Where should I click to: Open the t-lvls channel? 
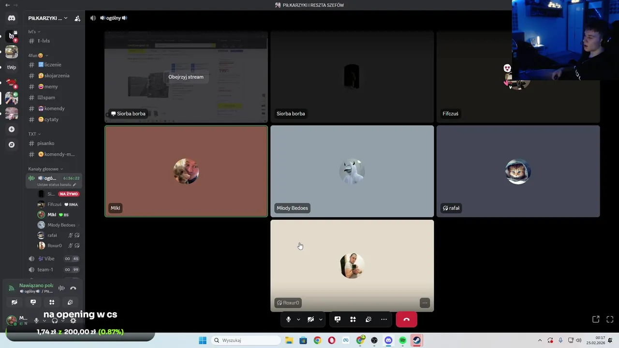click(x=54, y=41)
